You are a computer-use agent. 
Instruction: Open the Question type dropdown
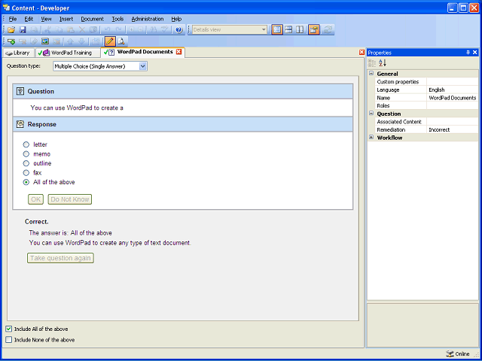142,66
